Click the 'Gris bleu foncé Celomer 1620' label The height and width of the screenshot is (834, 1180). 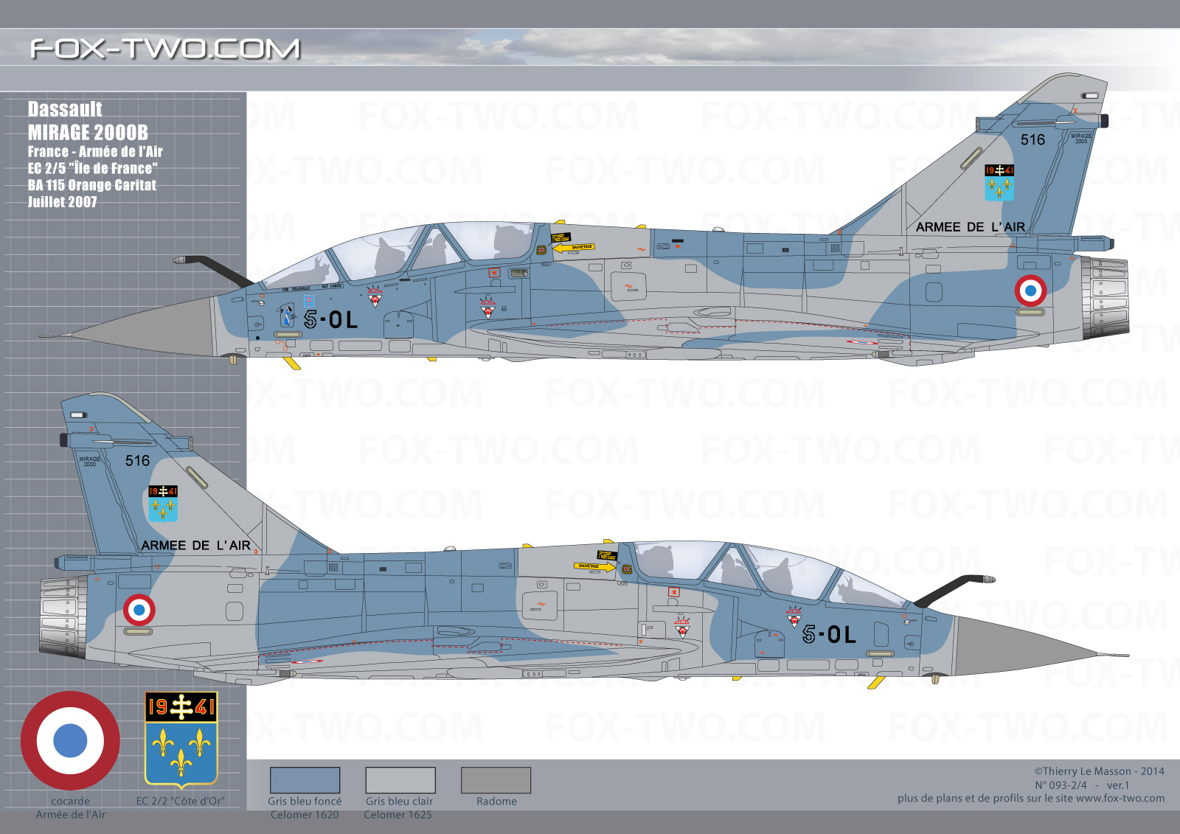[x=305, y=807]
